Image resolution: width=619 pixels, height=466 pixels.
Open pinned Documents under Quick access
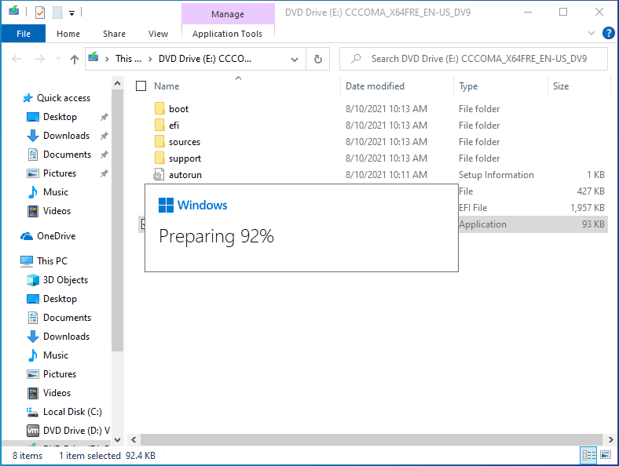67,155
